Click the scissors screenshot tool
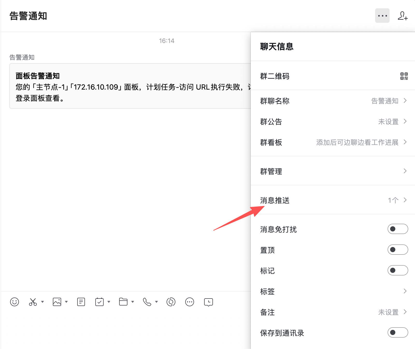Image resolution: width=415 pixels, height=349 pixels. 33,302
